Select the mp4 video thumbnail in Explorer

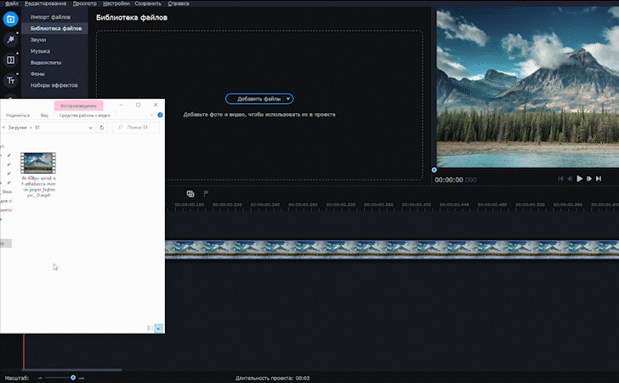coord(38,162)
